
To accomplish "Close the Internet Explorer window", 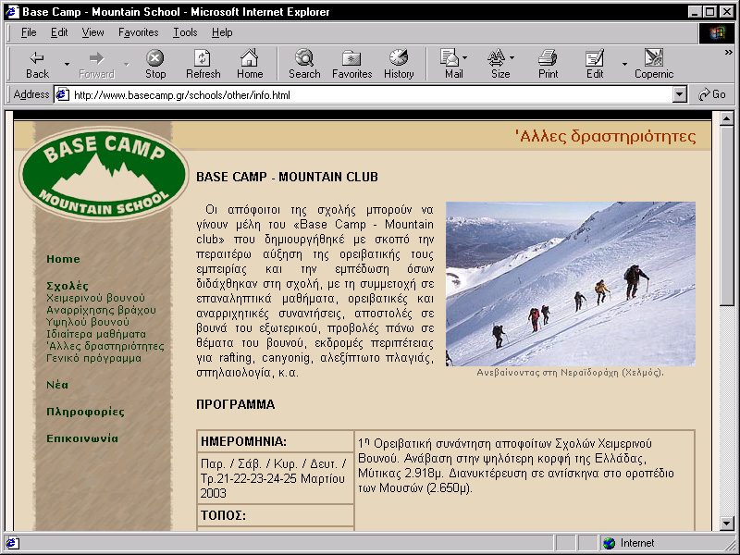I will coord(727,12).
